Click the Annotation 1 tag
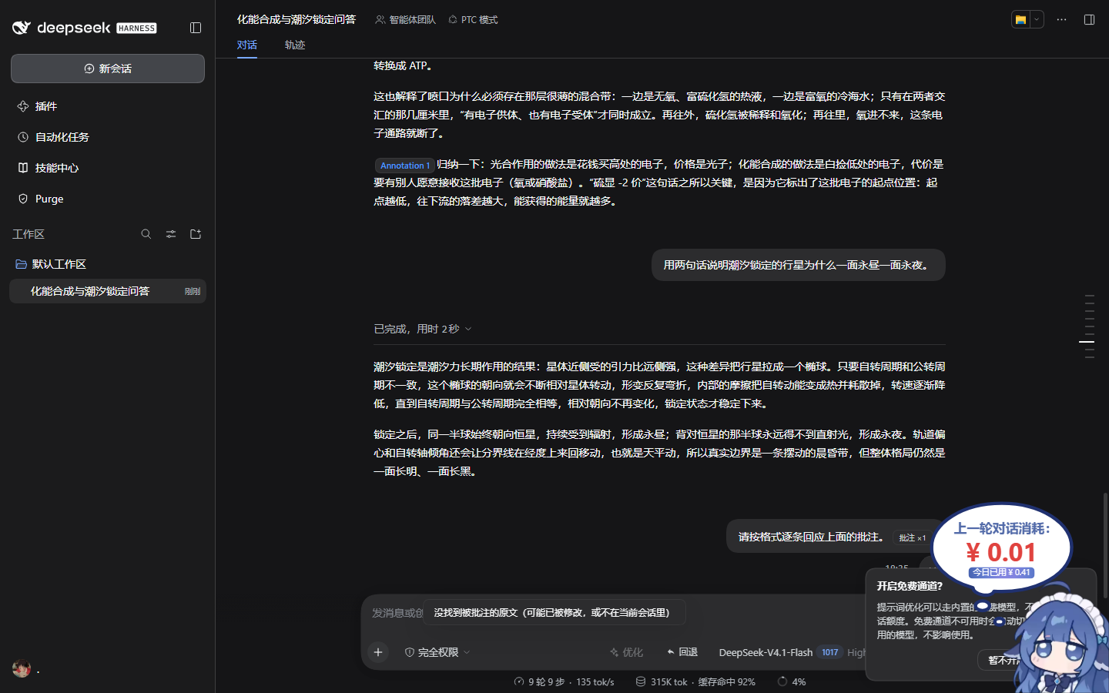 tap(405, 166)
